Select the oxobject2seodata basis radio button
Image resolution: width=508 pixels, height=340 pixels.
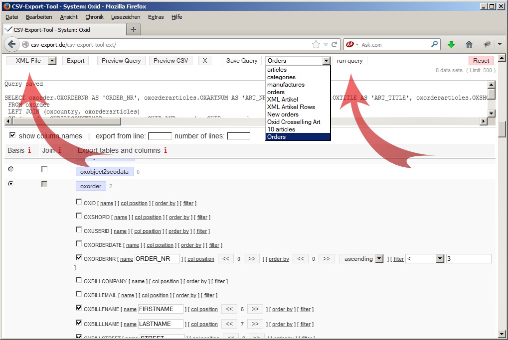[10, 169]
